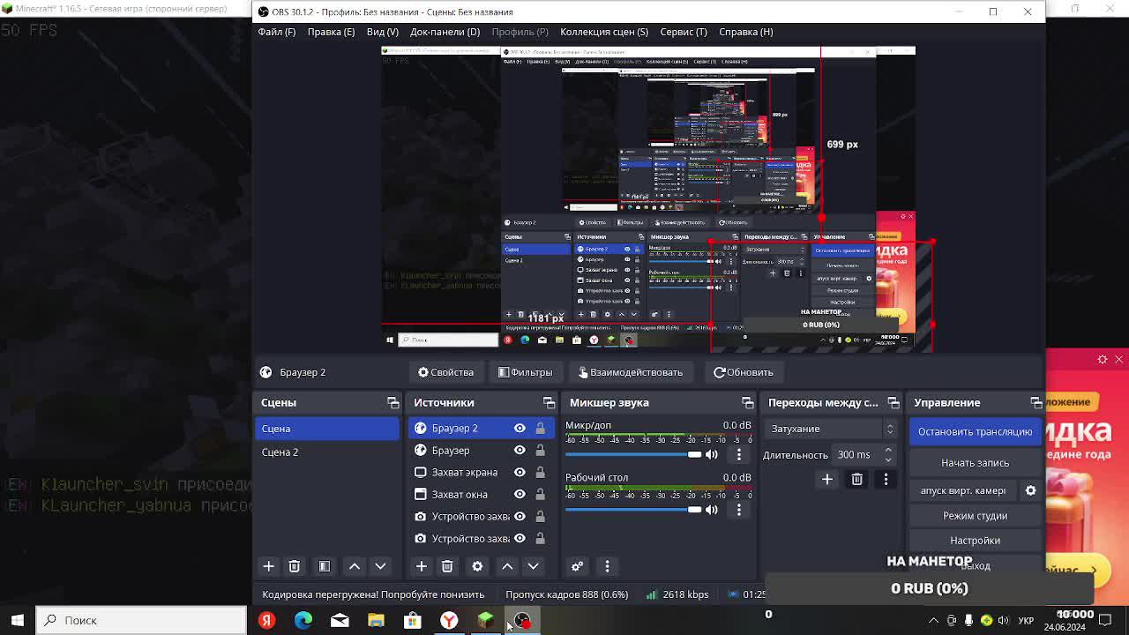Image resolution: width=1129 pixels, height=635 pixels.
Task: Open Настройки in the controls panel
Action: [x=975, y=541]
